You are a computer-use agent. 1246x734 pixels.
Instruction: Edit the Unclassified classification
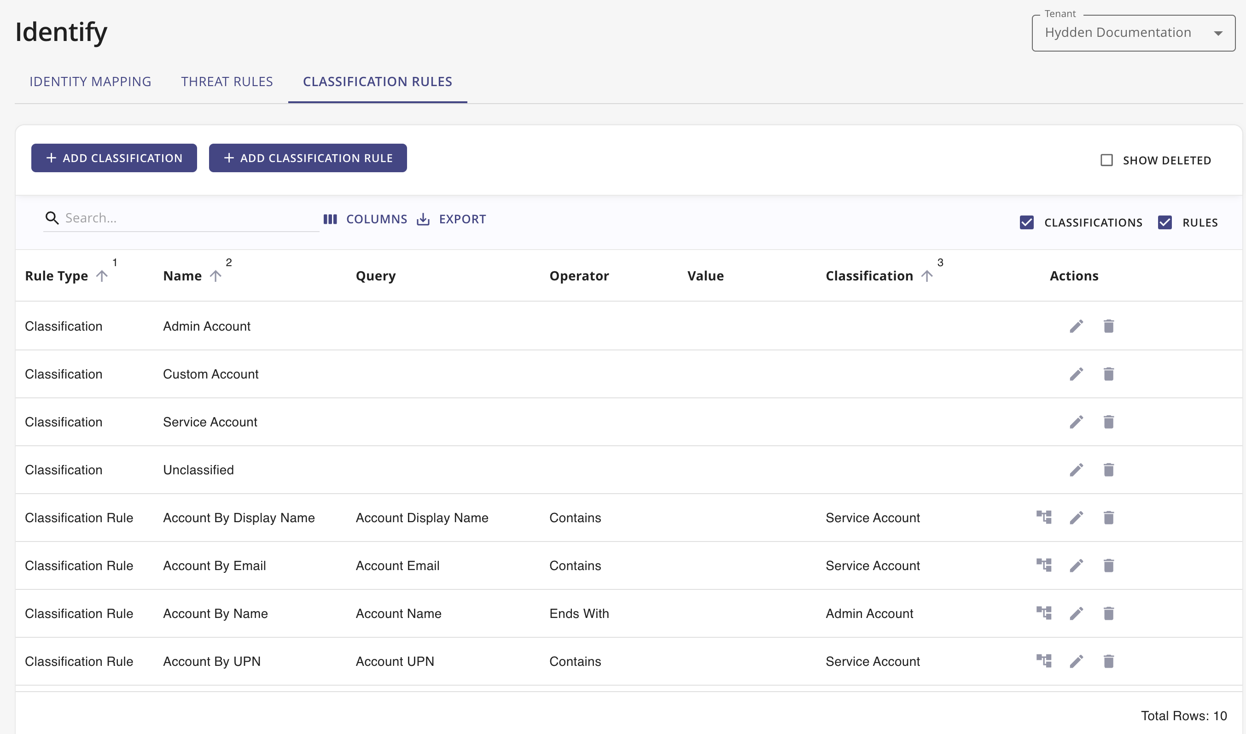1077,470
